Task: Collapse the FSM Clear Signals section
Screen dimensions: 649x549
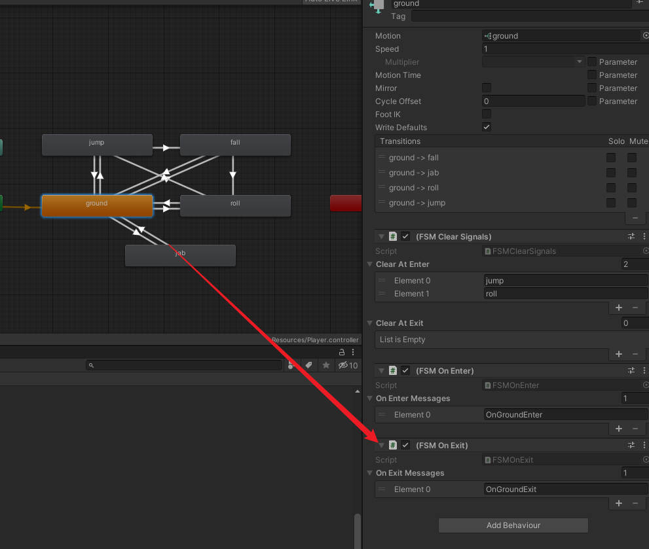Action: click(381, 237)
